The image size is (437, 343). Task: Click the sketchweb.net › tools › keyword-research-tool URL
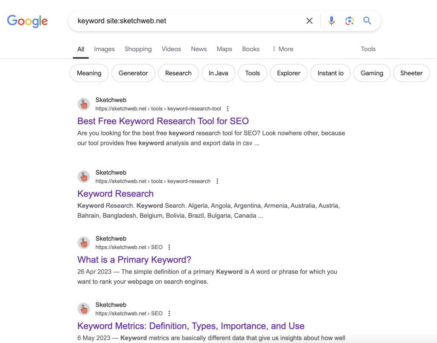point(158,109)
